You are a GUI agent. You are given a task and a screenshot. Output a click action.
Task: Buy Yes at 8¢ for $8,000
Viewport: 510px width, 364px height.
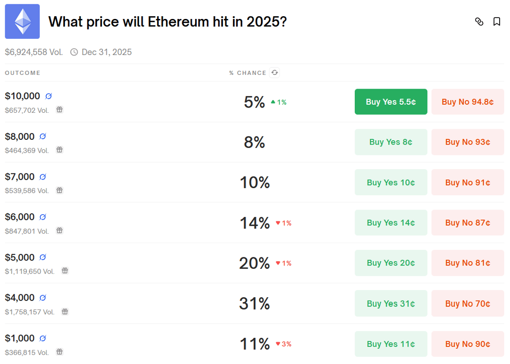pyautogui.click(x=391, y=142)
